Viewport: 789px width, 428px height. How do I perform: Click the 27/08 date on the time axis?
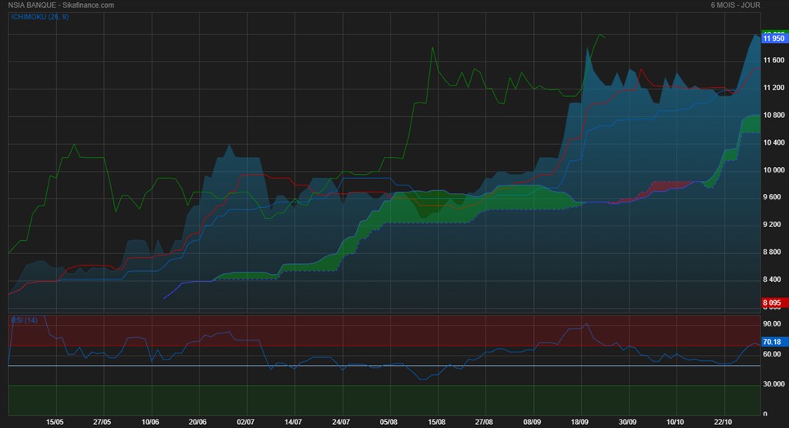tap(484, 422)
